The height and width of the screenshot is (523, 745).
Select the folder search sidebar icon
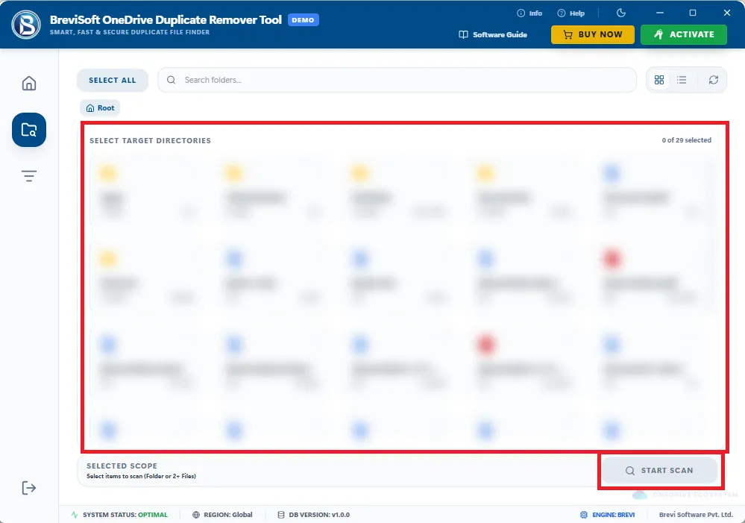(x=29, y=130)
